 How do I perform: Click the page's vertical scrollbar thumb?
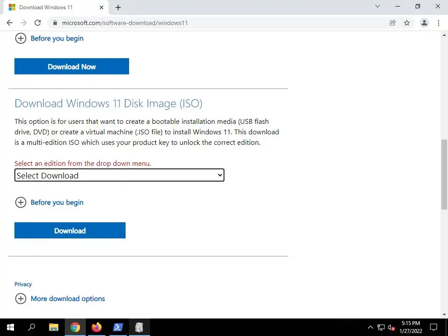pos(444,174)
